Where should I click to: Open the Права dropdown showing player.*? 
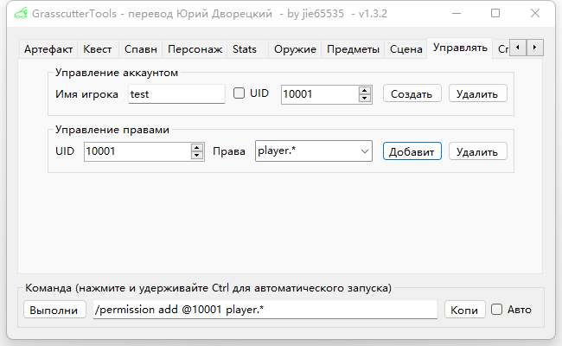[x=313, y=151]
